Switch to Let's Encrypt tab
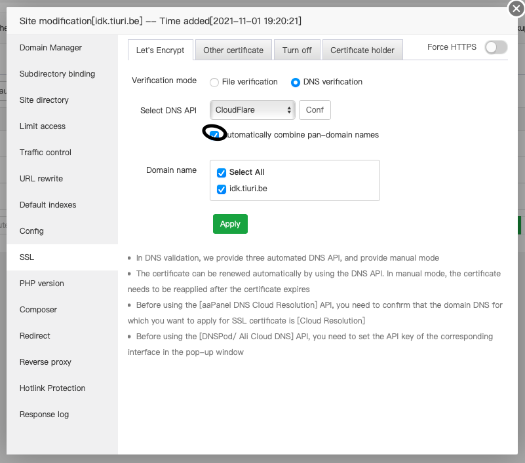525x463 pixels. [x=161, y=50]
